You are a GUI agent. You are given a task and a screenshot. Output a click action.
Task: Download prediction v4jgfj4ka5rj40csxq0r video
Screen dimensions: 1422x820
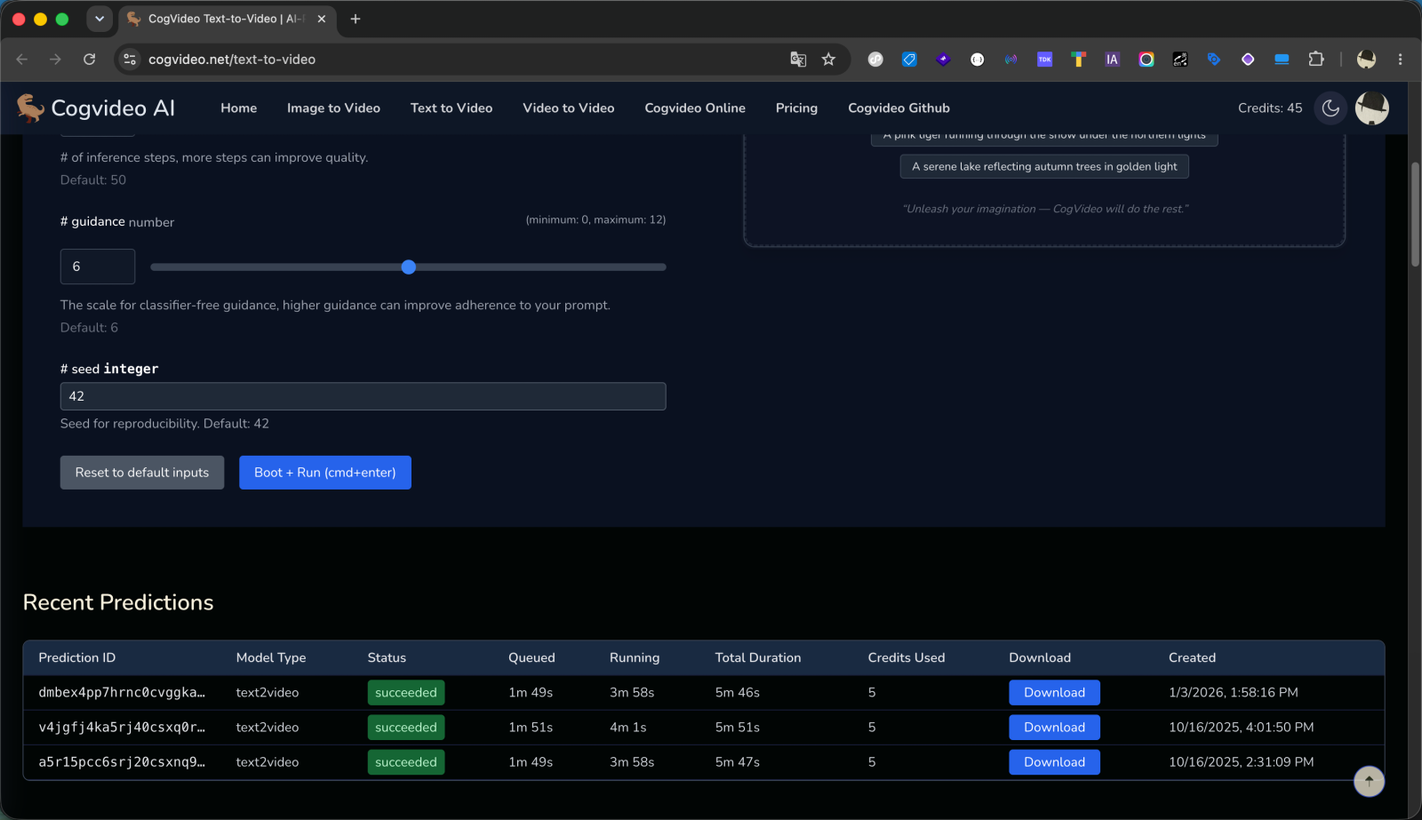click(1054, 728)
